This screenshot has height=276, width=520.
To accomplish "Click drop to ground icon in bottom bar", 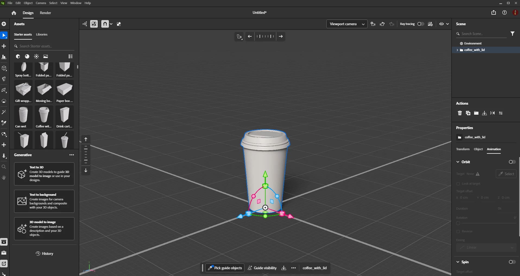I will 284,268.
